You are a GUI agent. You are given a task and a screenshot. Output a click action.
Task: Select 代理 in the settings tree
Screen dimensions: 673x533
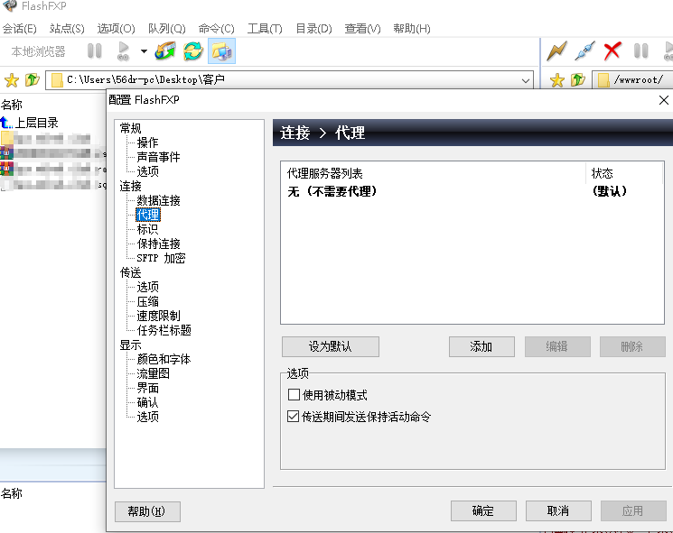(x=147, y=215)
